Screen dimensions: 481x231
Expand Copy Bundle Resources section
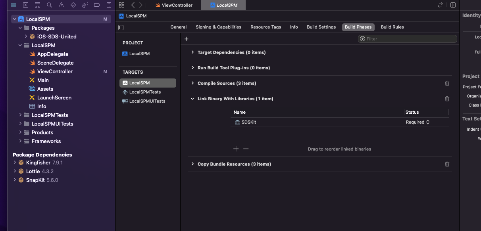pos(192,164)
